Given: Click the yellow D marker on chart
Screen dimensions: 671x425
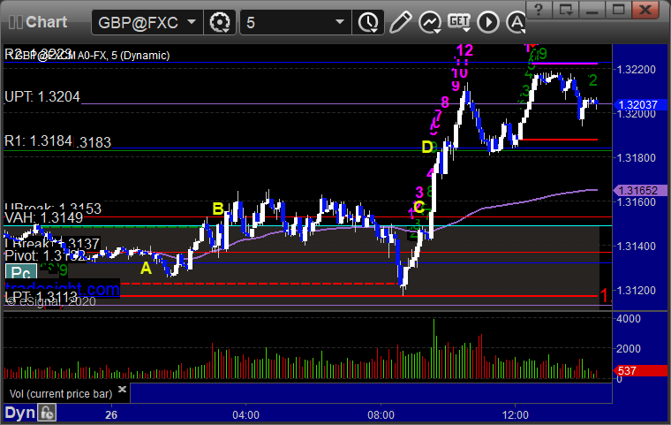Looking at the screenshot, I should (427, 147).
